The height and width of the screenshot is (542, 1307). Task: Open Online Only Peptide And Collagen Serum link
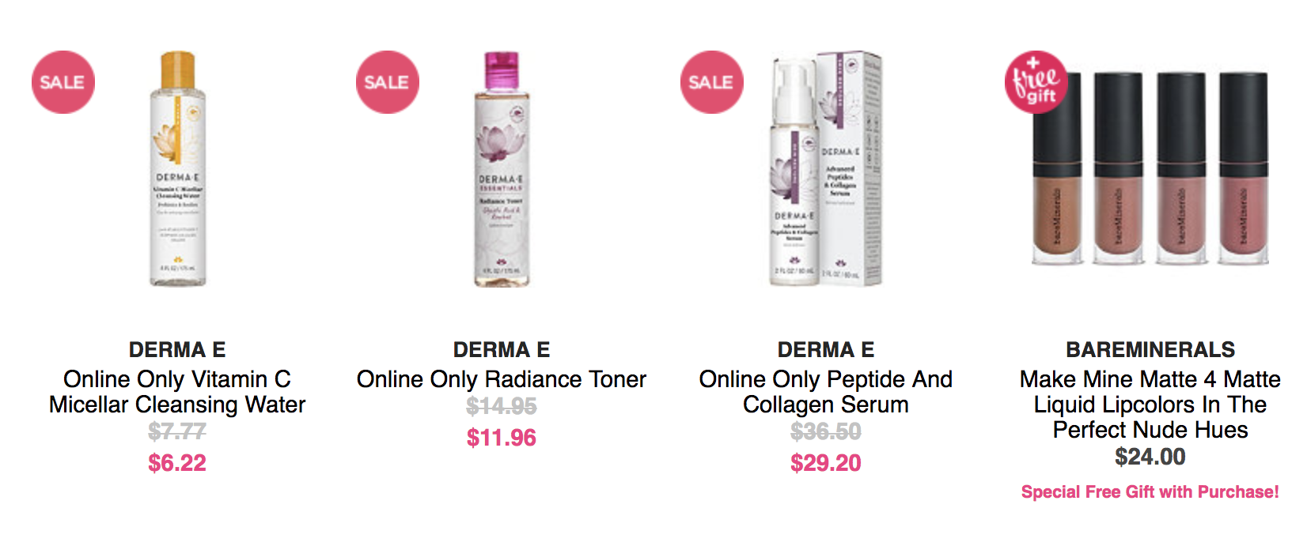coord(826,392)
